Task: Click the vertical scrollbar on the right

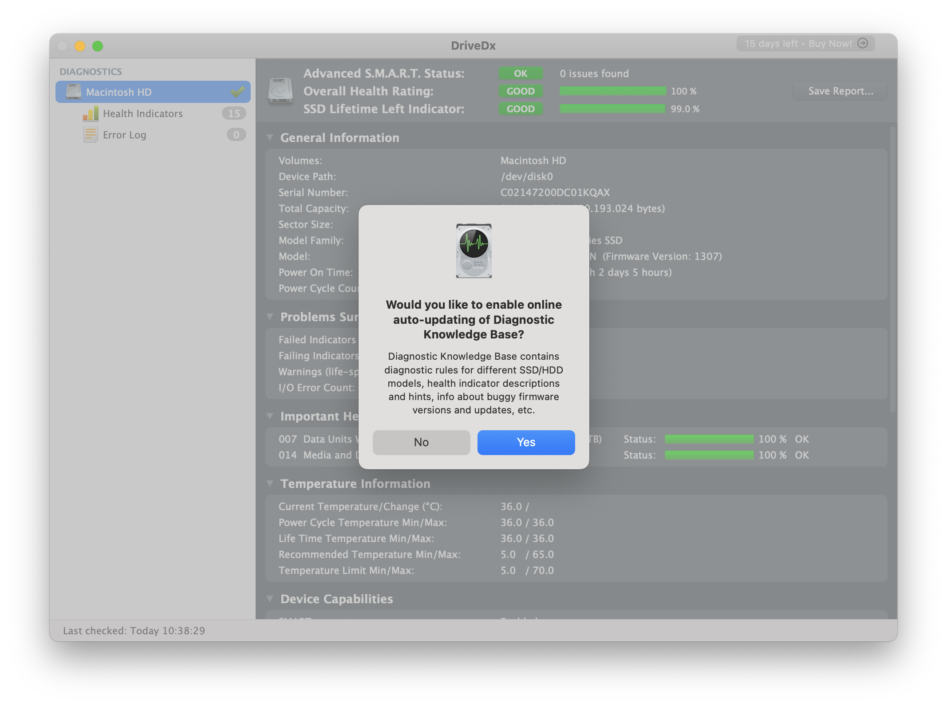Action: point(893,270)
